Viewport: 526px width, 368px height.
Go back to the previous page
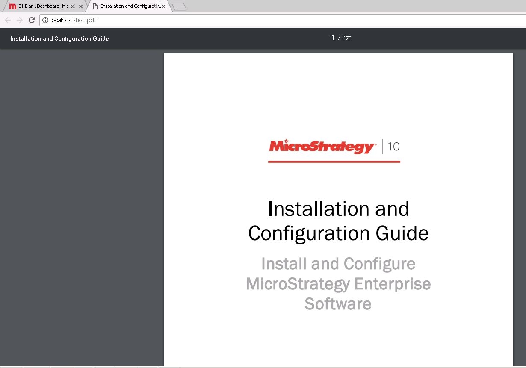pyautogui.click(x=8, y=20)
